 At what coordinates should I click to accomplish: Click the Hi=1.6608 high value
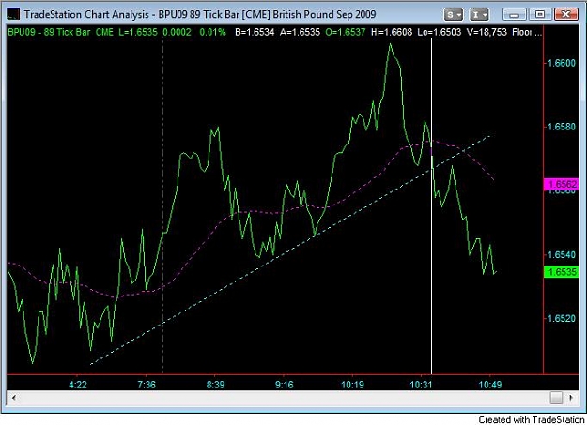point(392,32)
